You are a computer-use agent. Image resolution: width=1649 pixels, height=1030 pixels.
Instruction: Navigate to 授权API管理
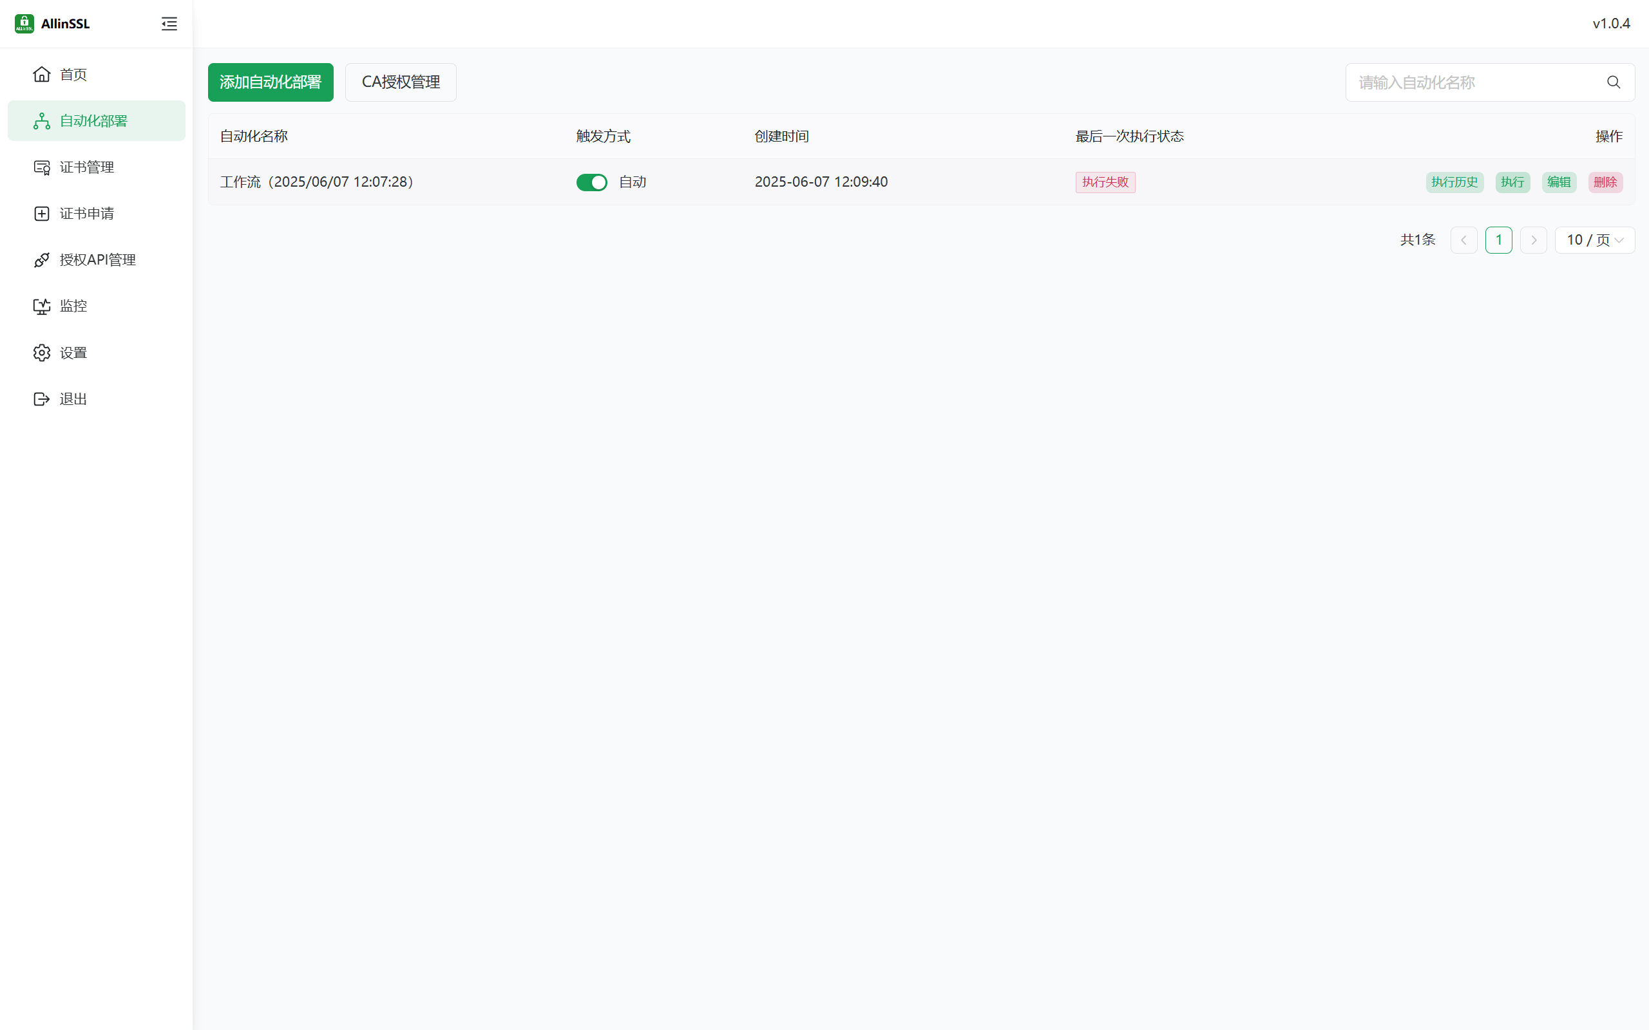96,259
